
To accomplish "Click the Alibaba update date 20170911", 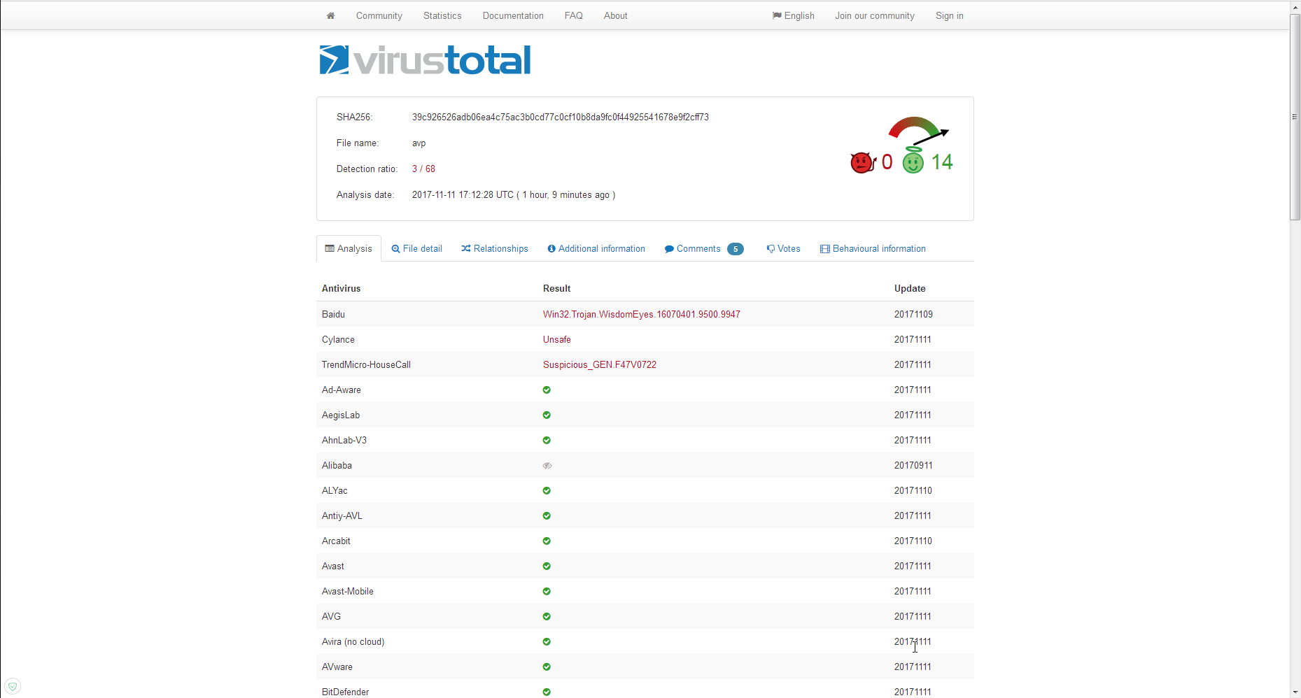I will pyautogui.click(x=913, y=466).
